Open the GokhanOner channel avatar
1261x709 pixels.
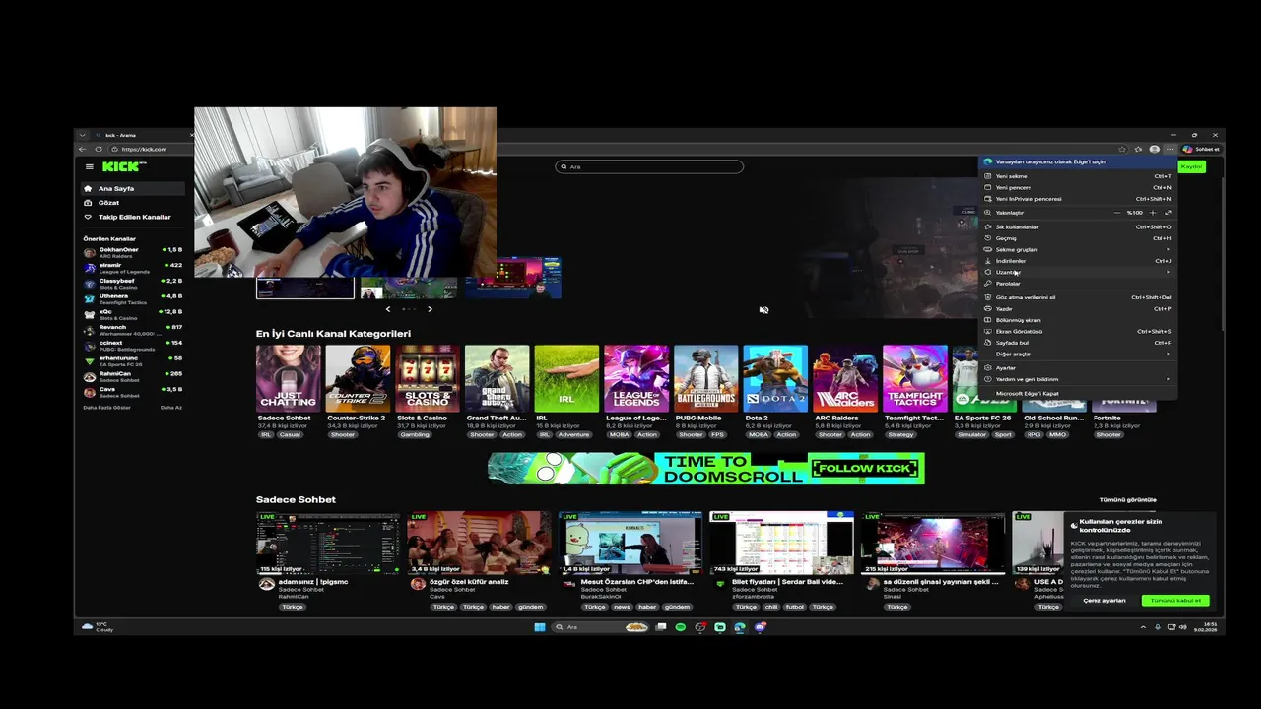(90, 252)
